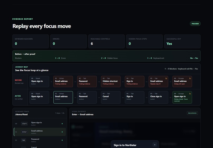Click the Errors stat card
Screen dimensions: 213x148
click(68, 41)
